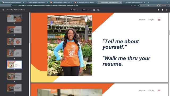170x96 pixels.
Task: Click the address bar URL
Action: 48,6
